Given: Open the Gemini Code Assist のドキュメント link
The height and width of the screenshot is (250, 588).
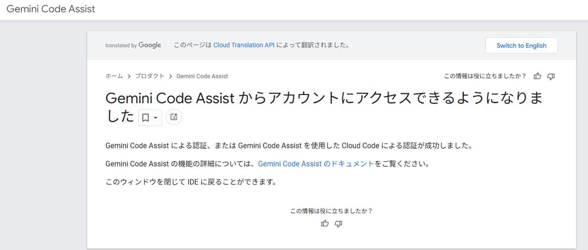Looking at the screenshot, I should coord(316,164).
